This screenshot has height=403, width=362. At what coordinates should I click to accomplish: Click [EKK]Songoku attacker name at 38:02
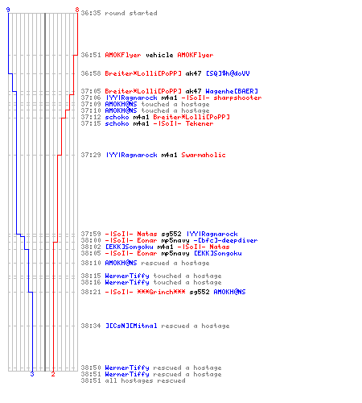click(x=129, y=247)
